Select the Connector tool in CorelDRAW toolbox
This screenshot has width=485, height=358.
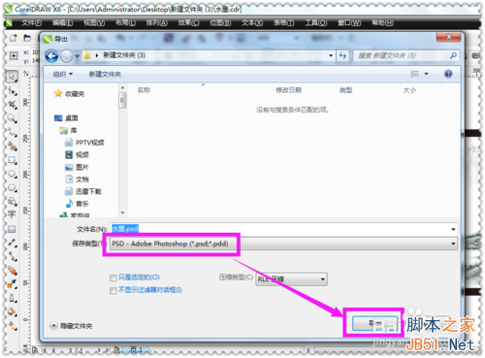(x=13, y=256)
